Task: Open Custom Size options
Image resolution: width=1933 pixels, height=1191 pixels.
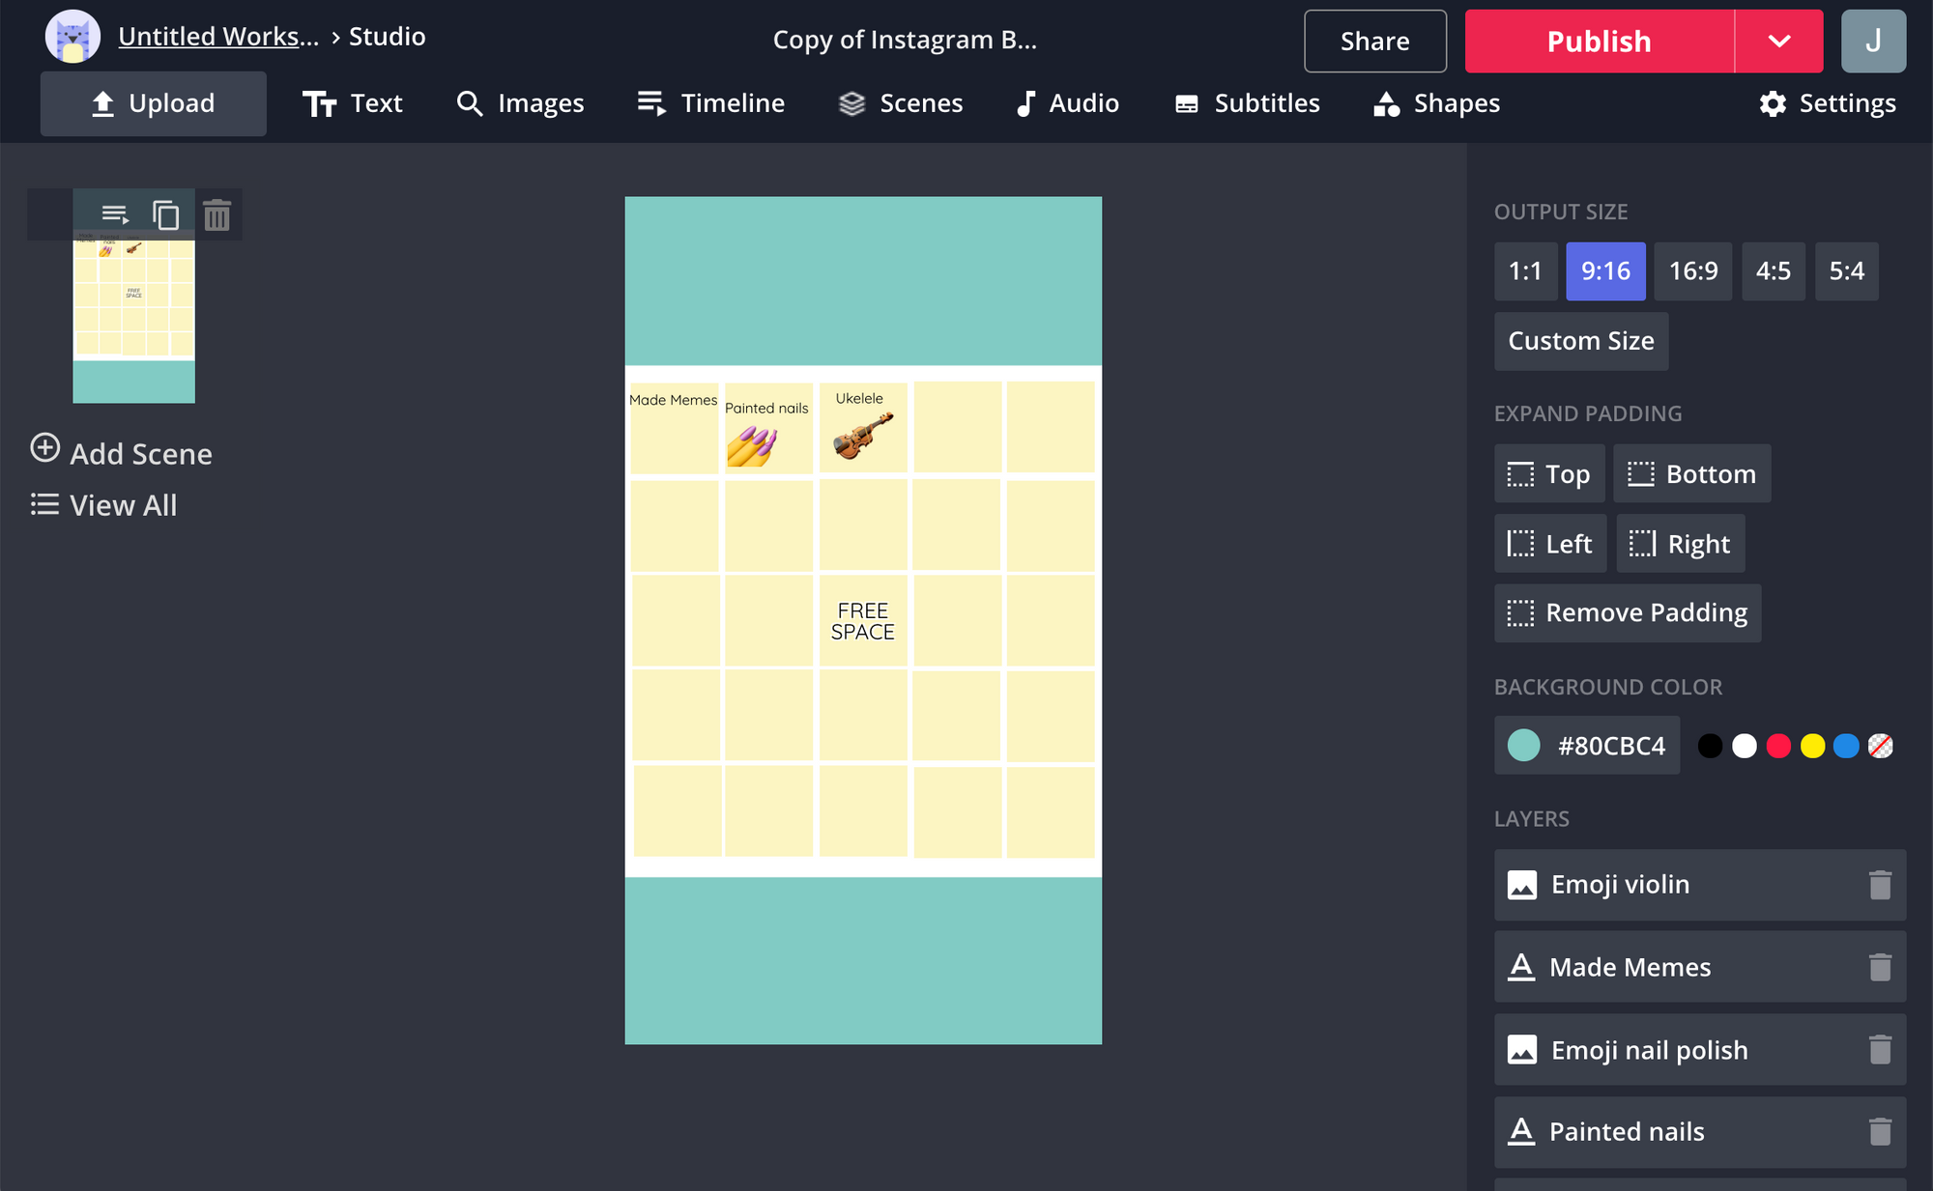Action: point(1580,341)
